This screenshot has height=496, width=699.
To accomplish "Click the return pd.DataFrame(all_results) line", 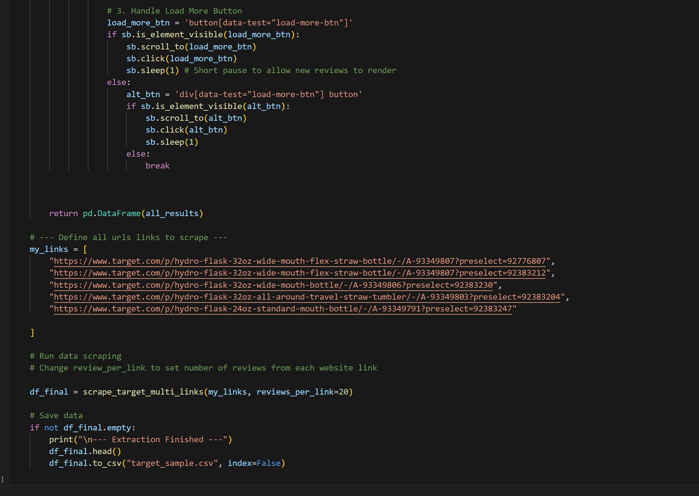I will click(126, 214).
